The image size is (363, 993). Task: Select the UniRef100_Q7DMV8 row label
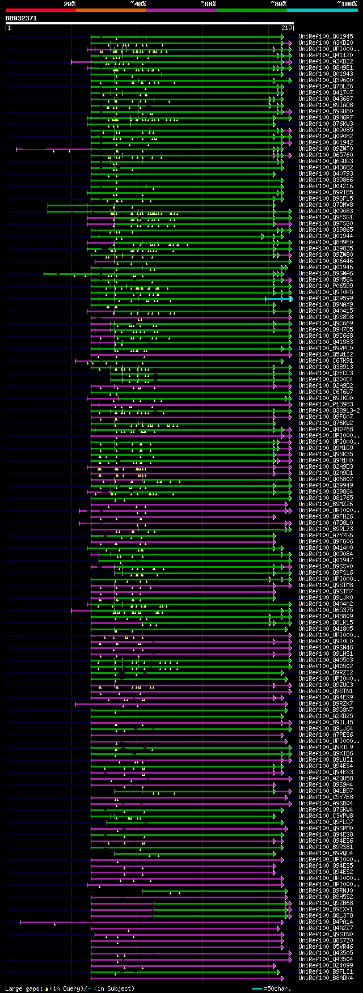pyautogui.click(x=326, y=205)
